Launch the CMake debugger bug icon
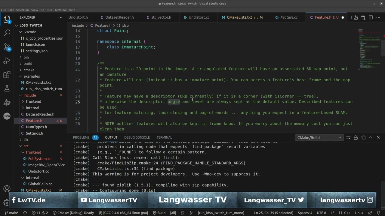The height and width of the screenshot is (216, 385). click(183, 213)
